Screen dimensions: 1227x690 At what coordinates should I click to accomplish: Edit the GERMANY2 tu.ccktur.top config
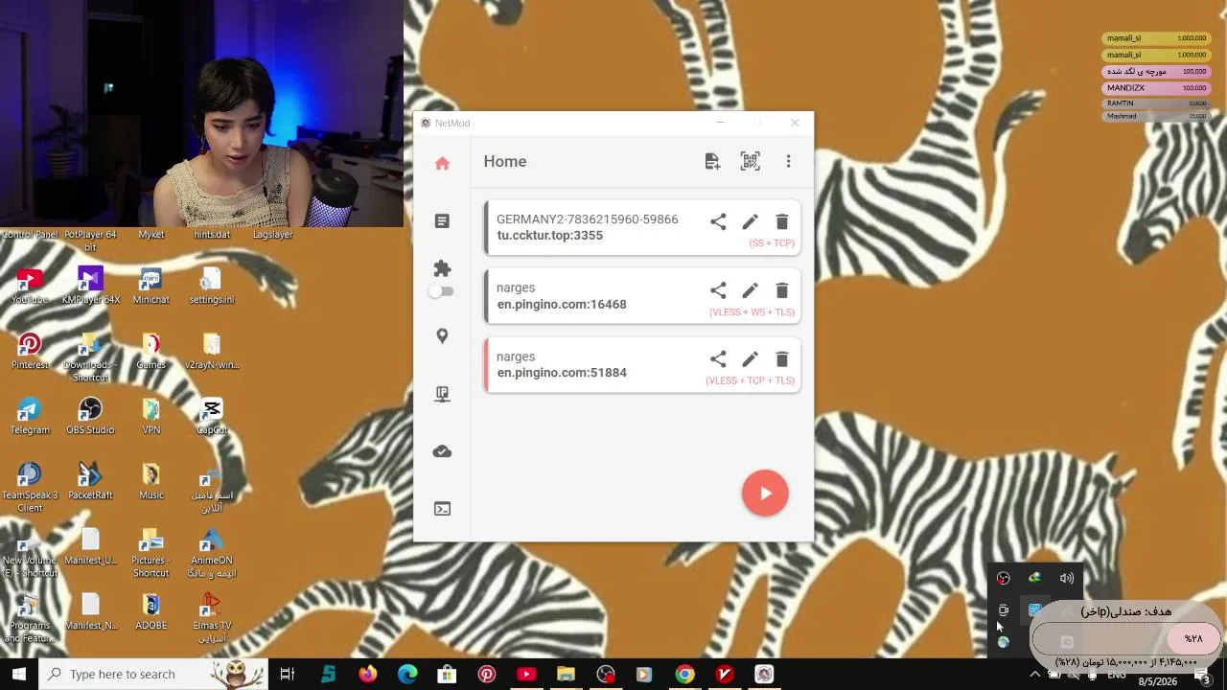(x=750, y=222)
